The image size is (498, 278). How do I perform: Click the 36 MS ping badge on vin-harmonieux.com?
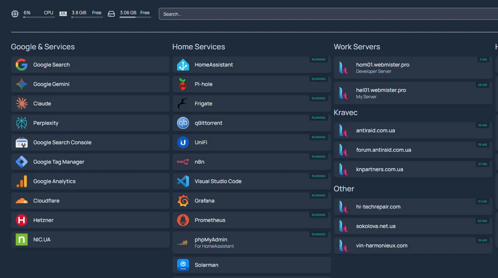click(483, 240)
